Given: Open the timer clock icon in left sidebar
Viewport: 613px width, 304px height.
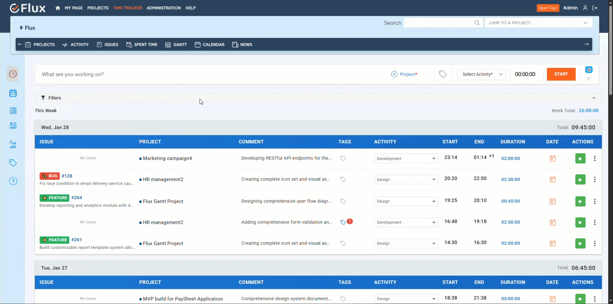Looking at the screenshot, I should click(13, 74).
